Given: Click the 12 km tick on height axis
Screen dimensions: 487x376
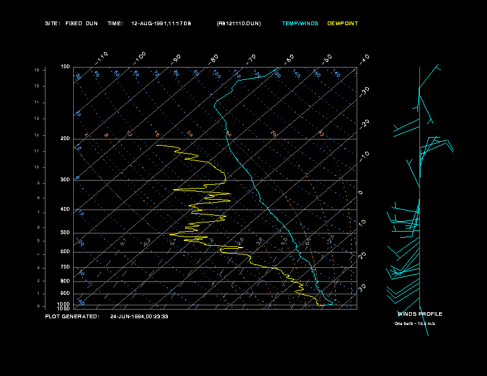Looking at the screenshot, I should 37,135.
